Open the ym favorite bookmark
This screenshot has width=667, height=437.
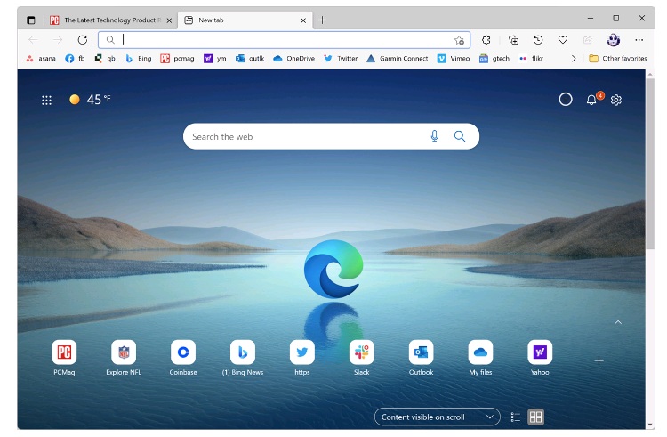[x=215, y=59]
